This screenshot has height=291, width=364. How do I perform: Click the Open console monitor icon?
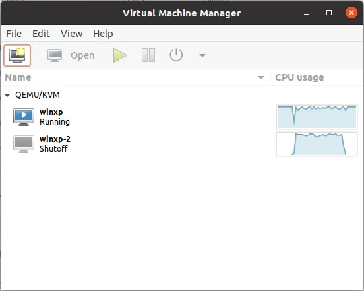pyautogui.click(x=55, y=55)
